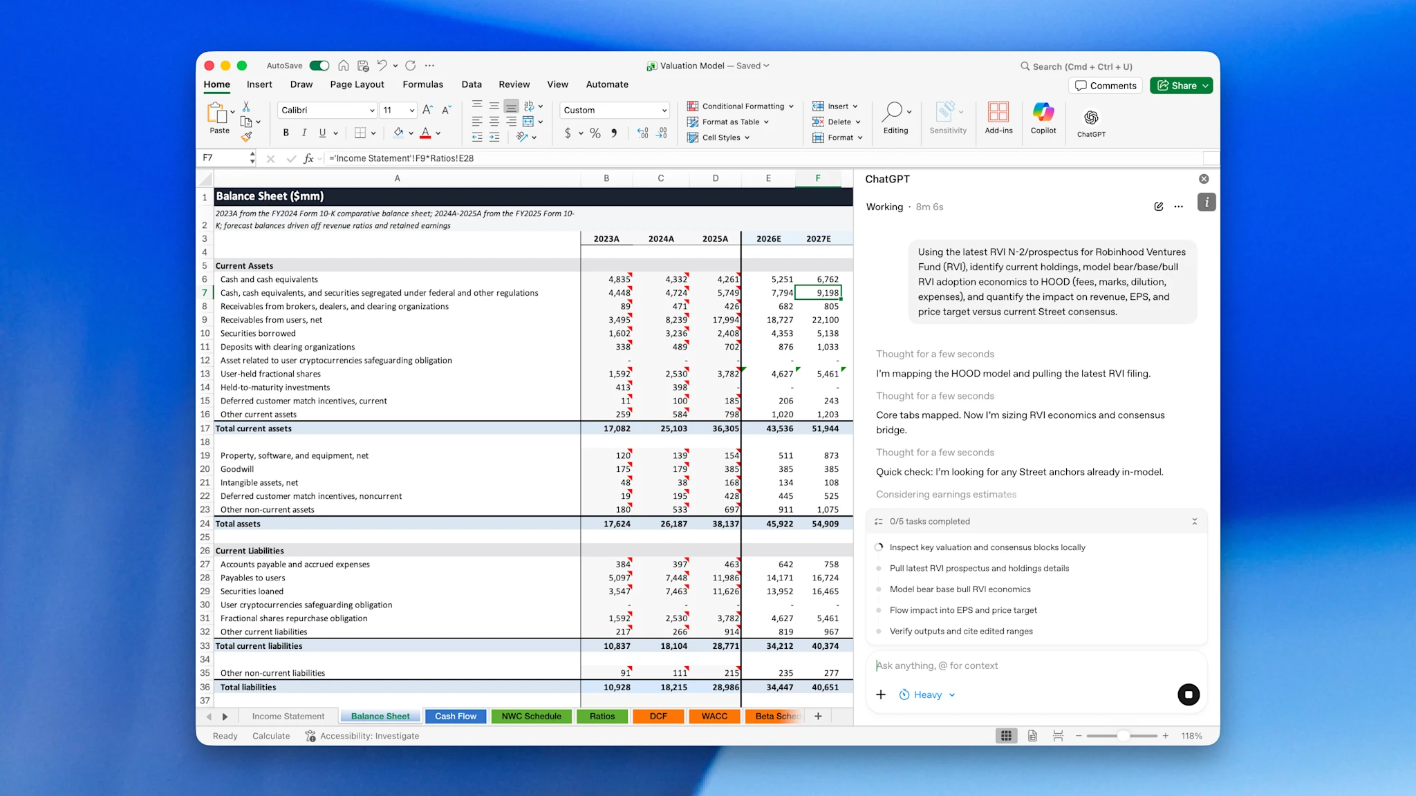Click the ChatGPT ribbon icon
1416x796 pixels.
1091,123
